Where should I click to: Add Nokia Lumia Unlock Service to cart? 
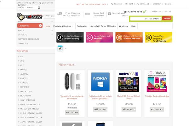(100, 109)
